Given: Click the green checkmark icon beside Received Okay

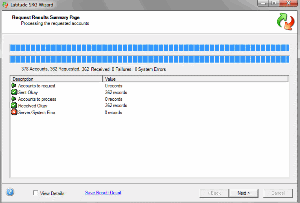Looking at the screenshot, I should point(14,106).
